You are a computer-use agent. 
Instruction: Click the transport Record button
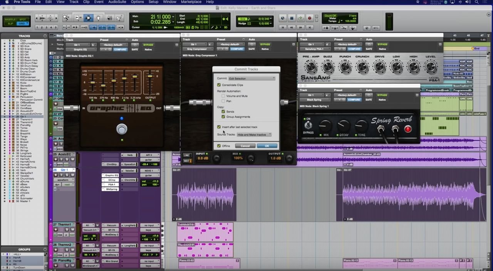(310, 18)
